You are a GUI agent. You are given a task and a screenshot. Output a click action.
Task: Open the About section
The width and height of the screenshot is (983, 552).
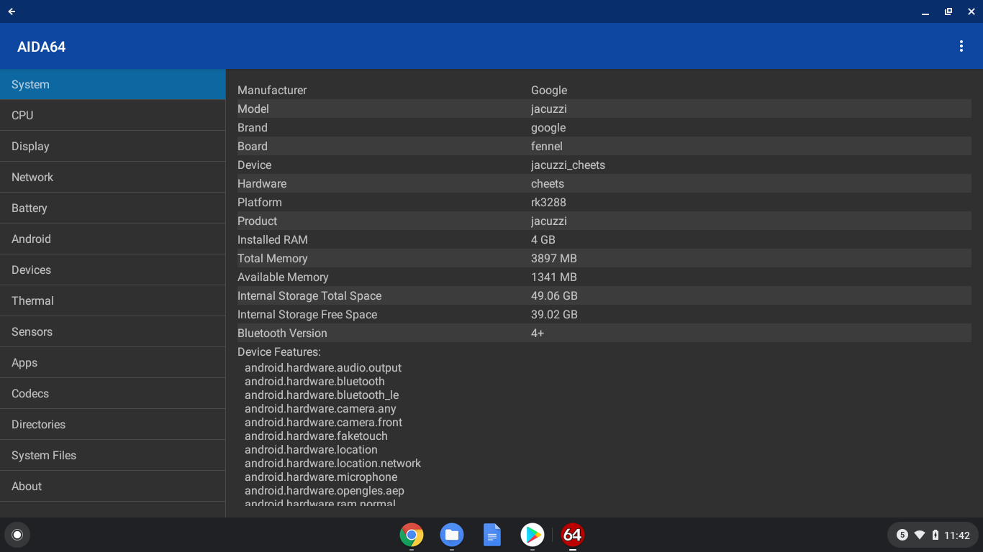(113, 486)
